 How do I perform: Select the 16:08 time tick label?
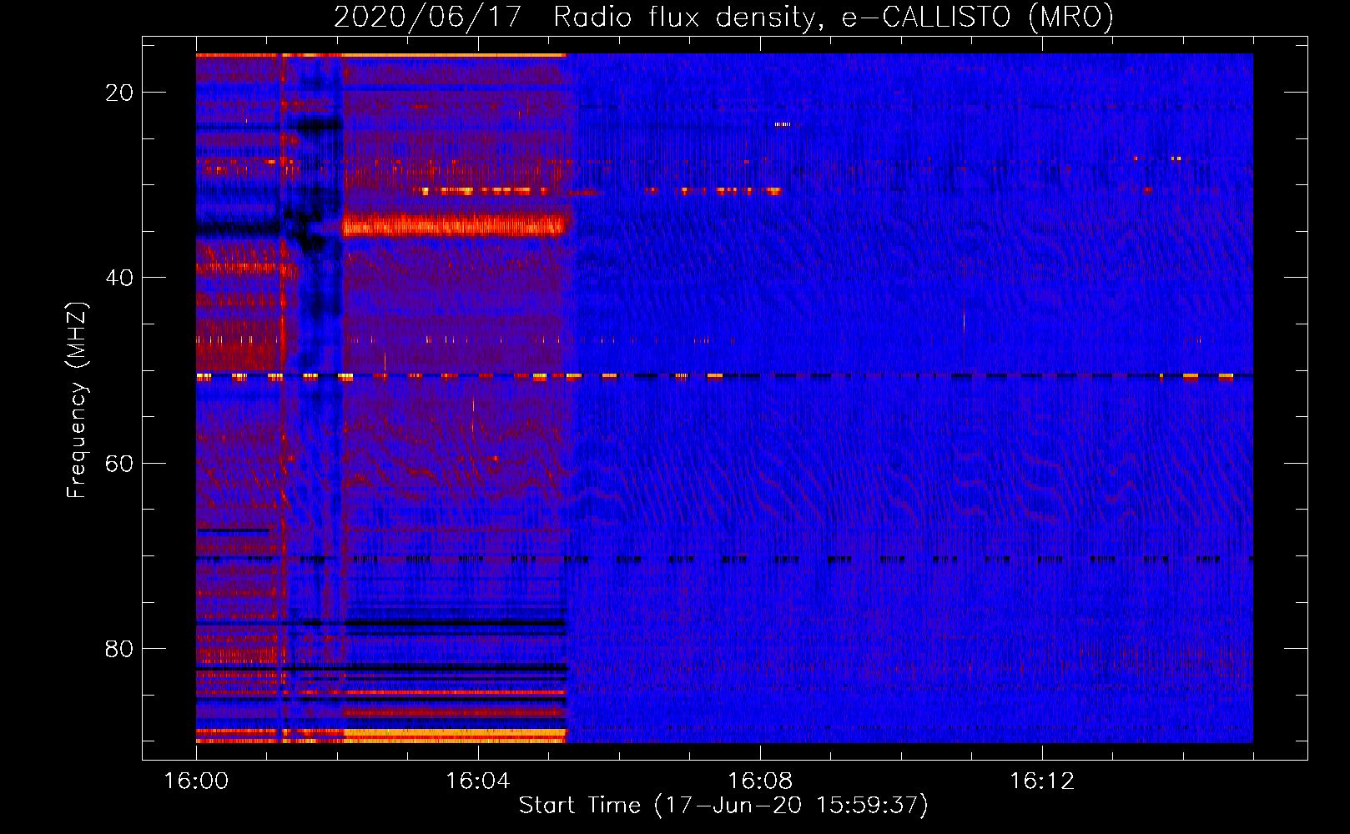coord(759,781)
